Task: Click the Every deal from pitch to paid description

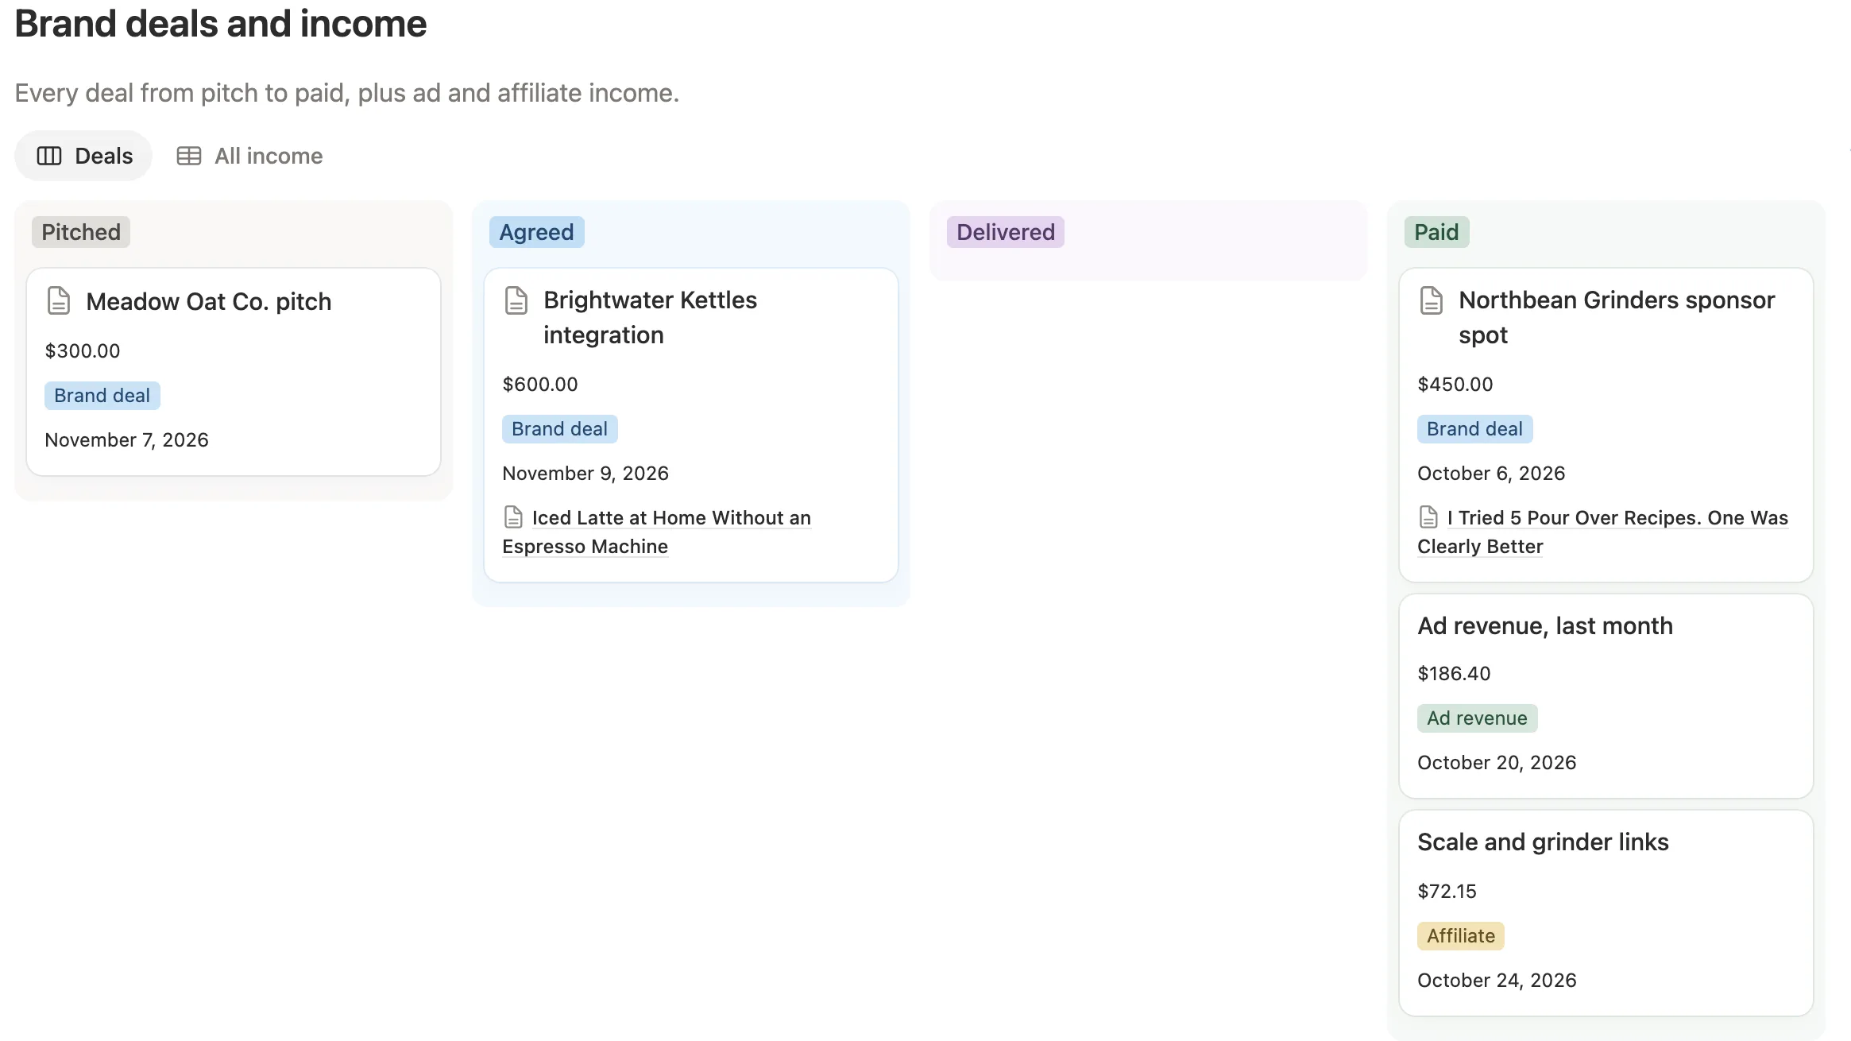Action: pos(347,93)
